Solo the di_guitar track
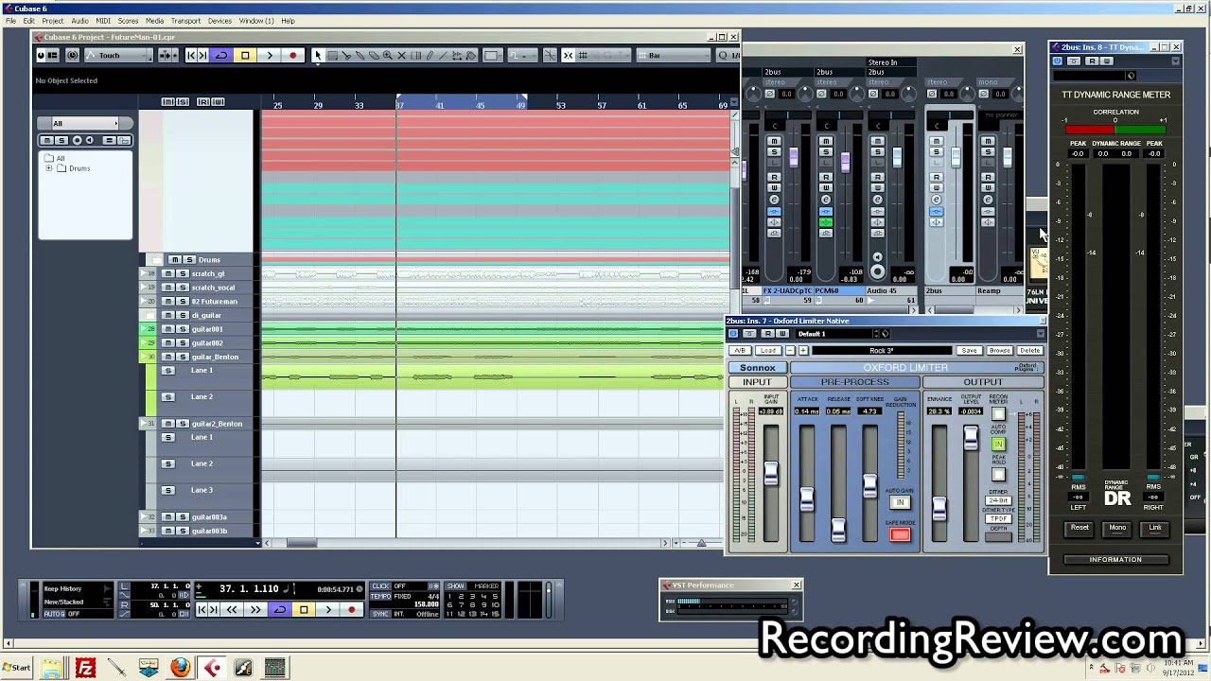The height and width of the screenshot is (681, 1211). (183, 315)
